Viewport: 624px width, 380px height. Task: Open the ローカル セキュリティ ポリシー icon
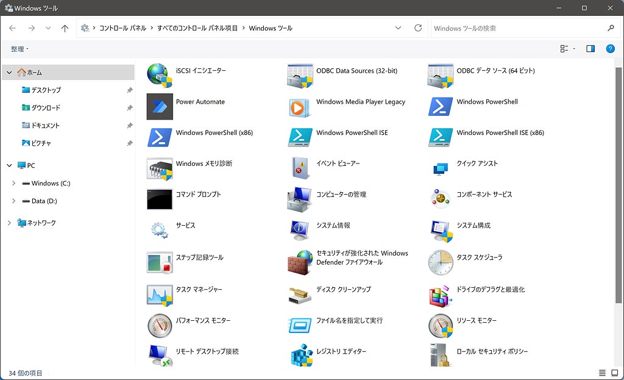439,355
